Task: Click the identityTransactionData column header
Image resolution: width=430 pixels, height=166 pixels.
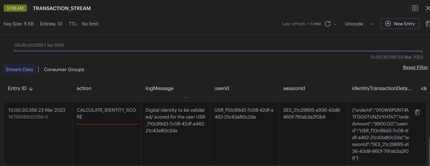Action: (382, 88)
